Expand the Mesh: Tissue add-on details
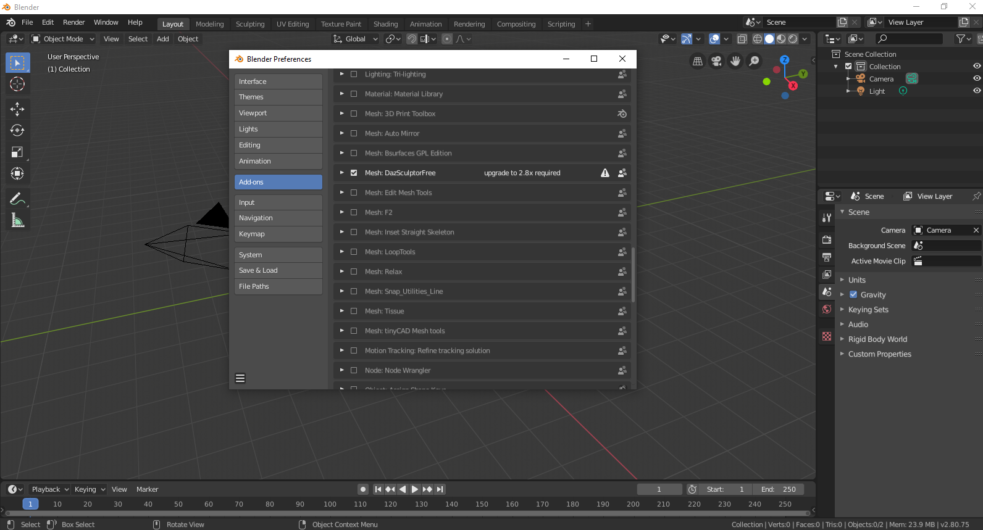The image size is (983, 530). (x=341, y=311)
